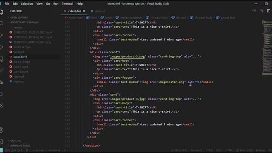The height and width of the screenshot is (153, 272).
Task: Expand the images folder
Action: pyautogui.click(x=18, y=27)
